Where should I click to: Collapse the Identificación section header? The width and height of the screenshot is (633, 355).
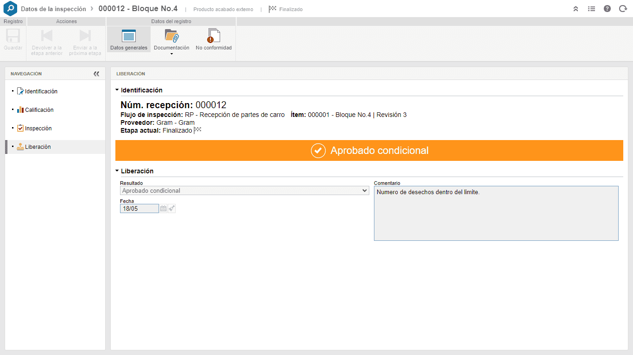coord(139,90)
